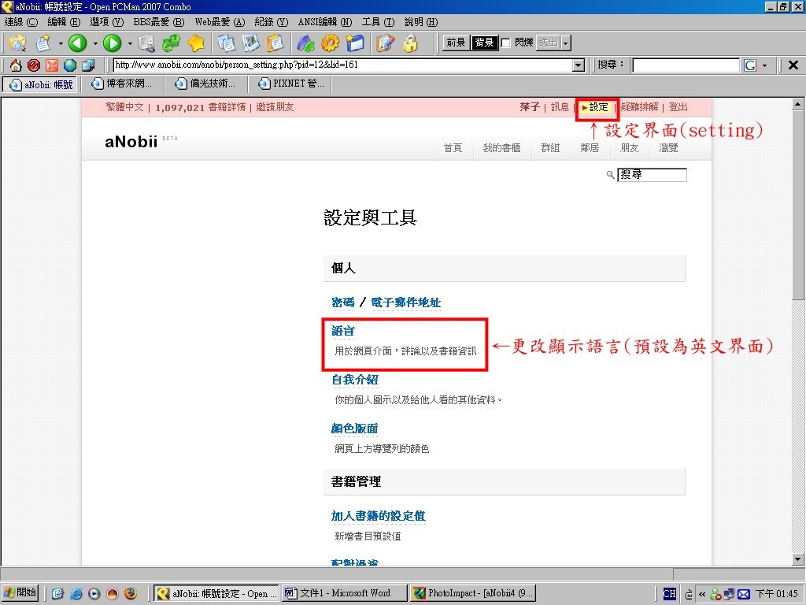
Task: Open the 電子郵件地址 link
Action: click(405, 302)
